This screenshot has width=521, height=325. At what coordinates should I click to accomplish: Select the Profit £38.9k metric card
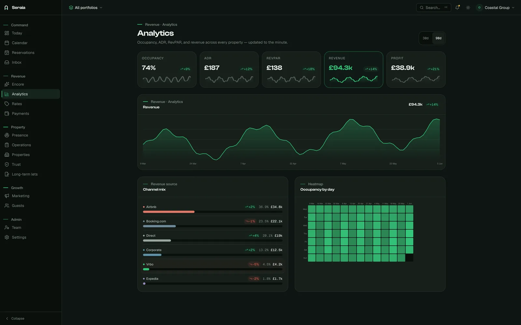(416, 70)
